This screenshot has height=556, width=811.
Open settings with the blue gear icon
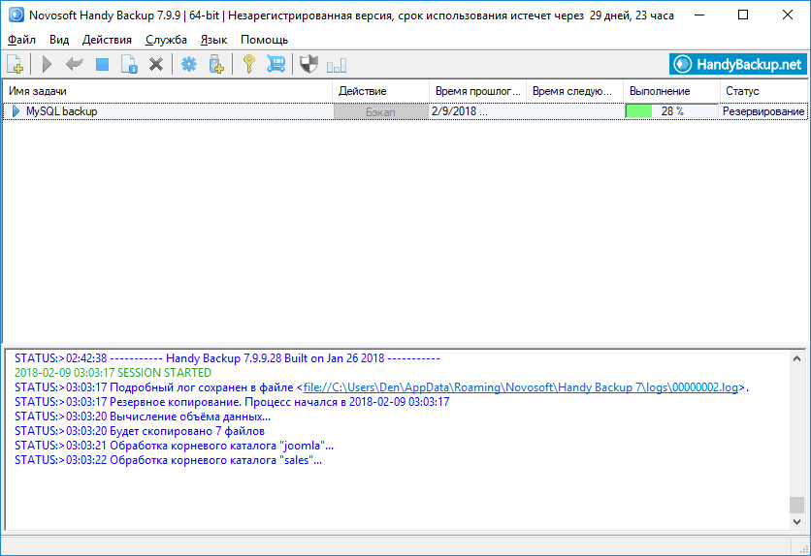[x=189, y=65]
